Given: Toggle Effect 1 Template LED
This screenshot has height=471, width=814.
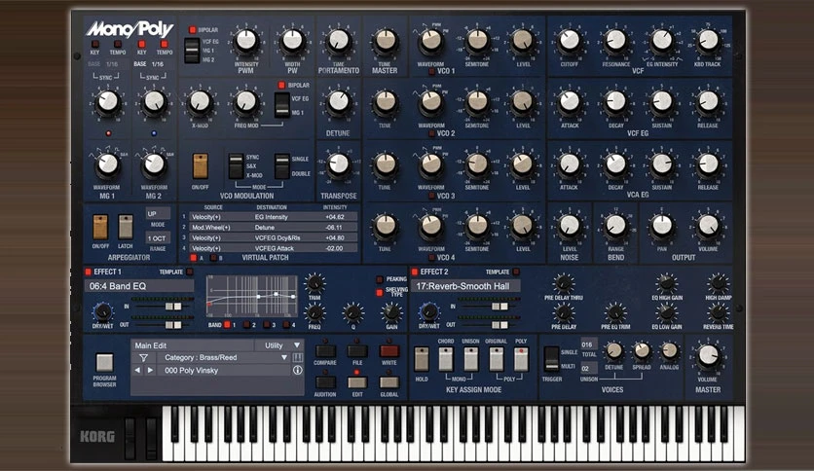Looking at the screenshot, I should [x=190, y=272].
